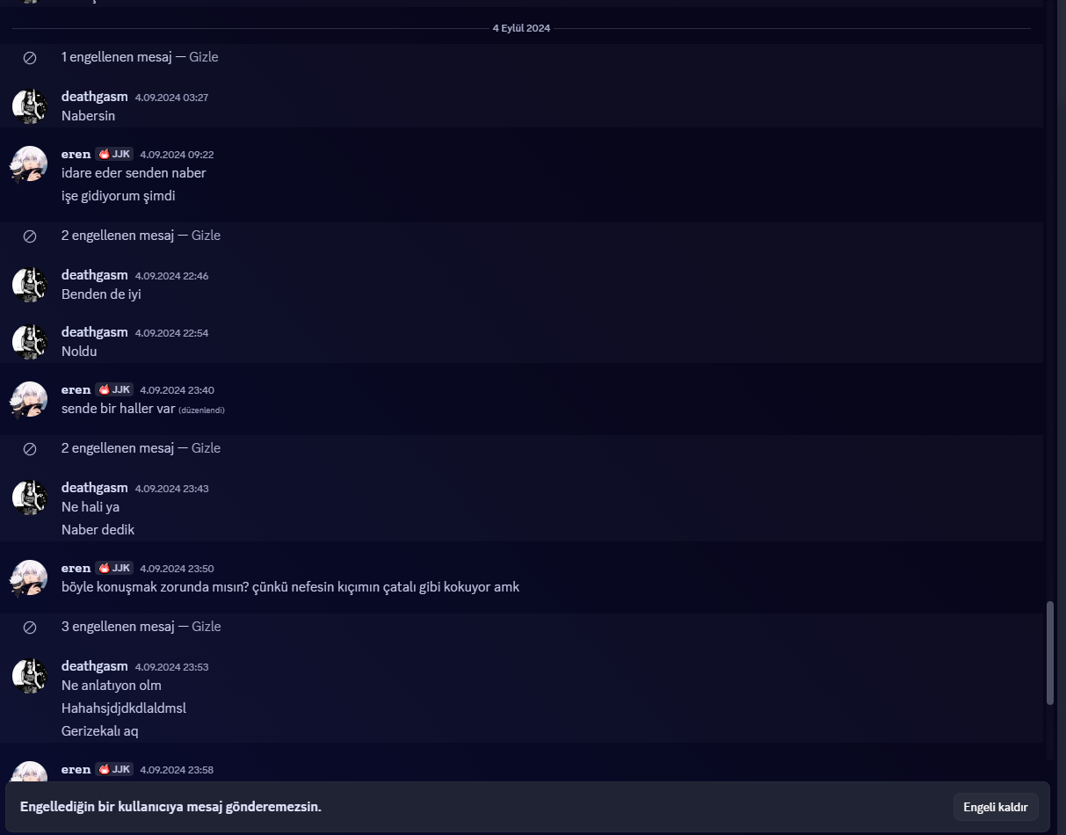Click the chat scrollbar thumb

(x=1049, y=653)
